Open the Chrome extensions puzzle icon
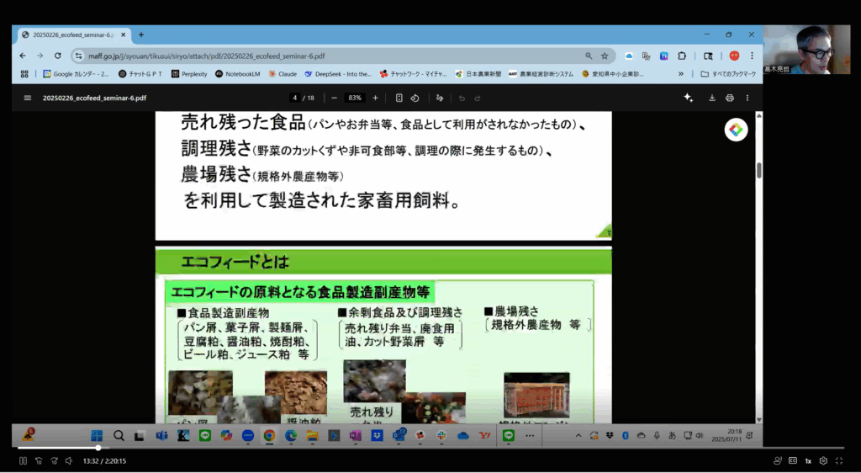 [682, 56]
